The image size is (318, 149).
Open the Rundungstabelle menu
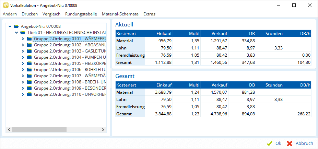pyautogui.click(x=81, y=14)
